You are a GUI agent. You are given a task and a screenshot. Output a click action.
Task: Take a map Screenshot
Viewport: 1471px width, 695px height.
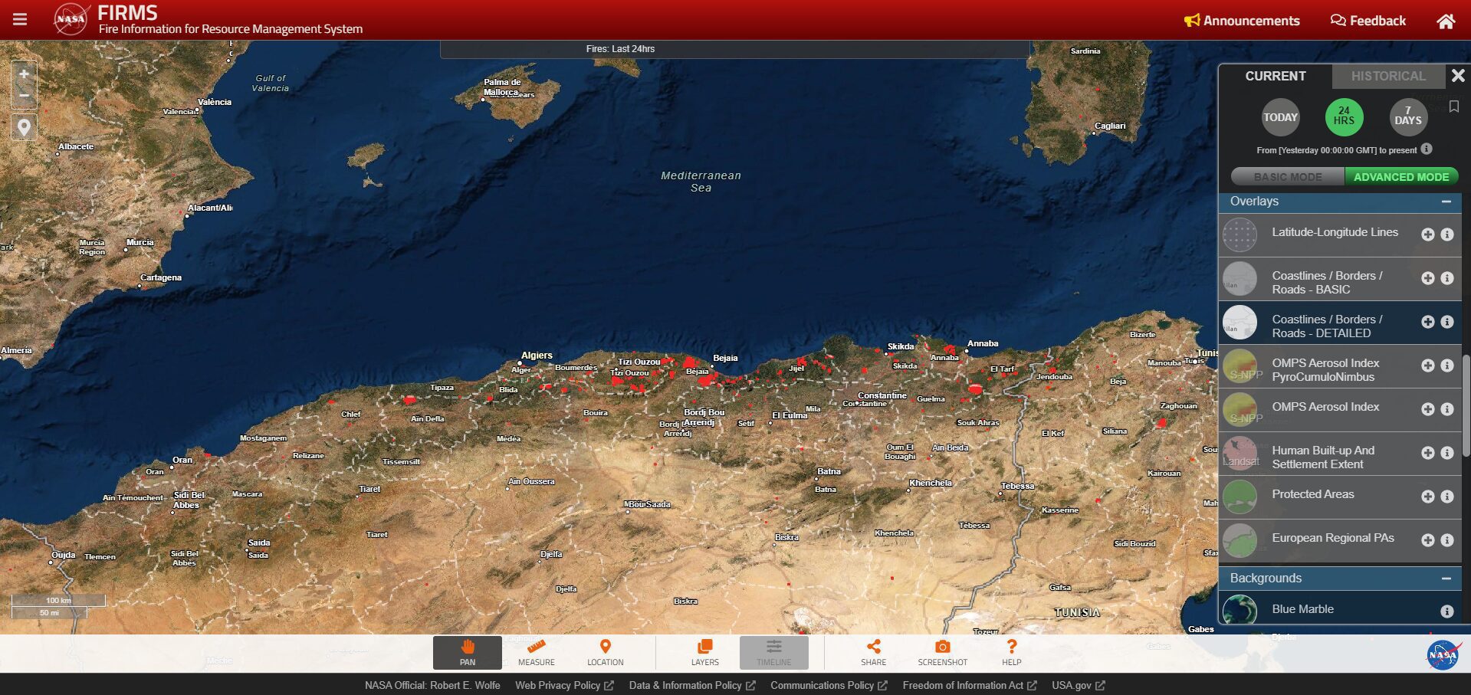[942, 652]
